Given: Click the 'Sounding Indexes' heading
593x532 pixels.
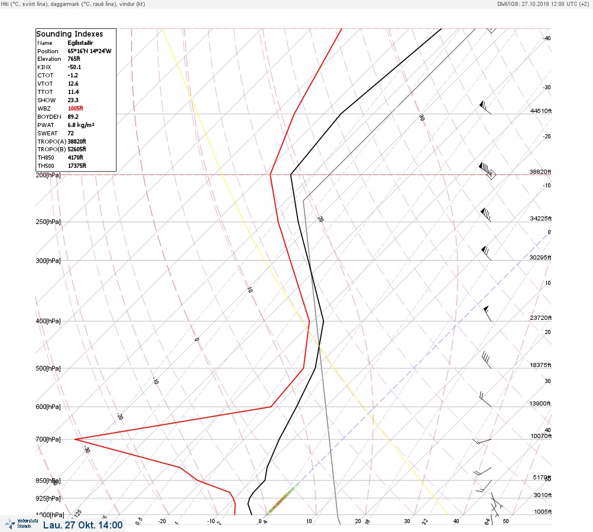Looking at the screenshot, I should (x=70, y=34).
